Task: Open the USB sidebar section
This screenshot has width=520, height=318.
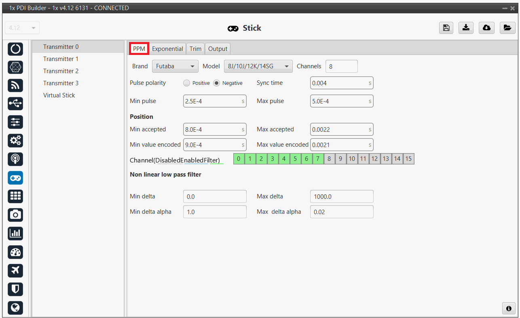Action: [15, 104]
